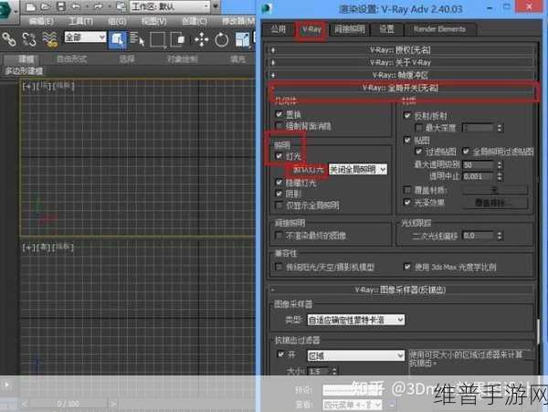Toggle the 过滤贴图 checkbox
Screen dimensions: 548x412
[x=418, y=152]
